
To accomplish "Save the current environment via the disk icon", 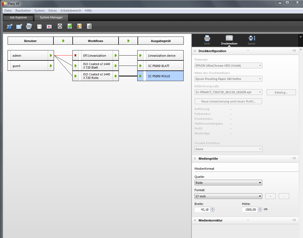I will point(39,27).
